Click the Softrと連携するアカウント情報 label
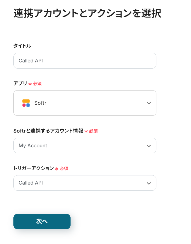 (x=48, y=131)
